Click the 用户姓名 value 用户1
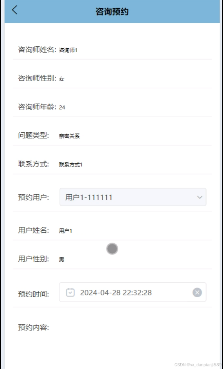 click(x=65, y=231)
